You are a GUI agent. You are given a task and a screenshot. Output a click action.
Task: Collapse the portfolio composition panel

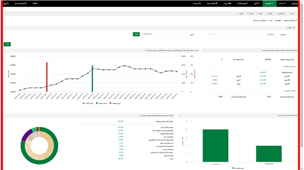pos(6,116)
